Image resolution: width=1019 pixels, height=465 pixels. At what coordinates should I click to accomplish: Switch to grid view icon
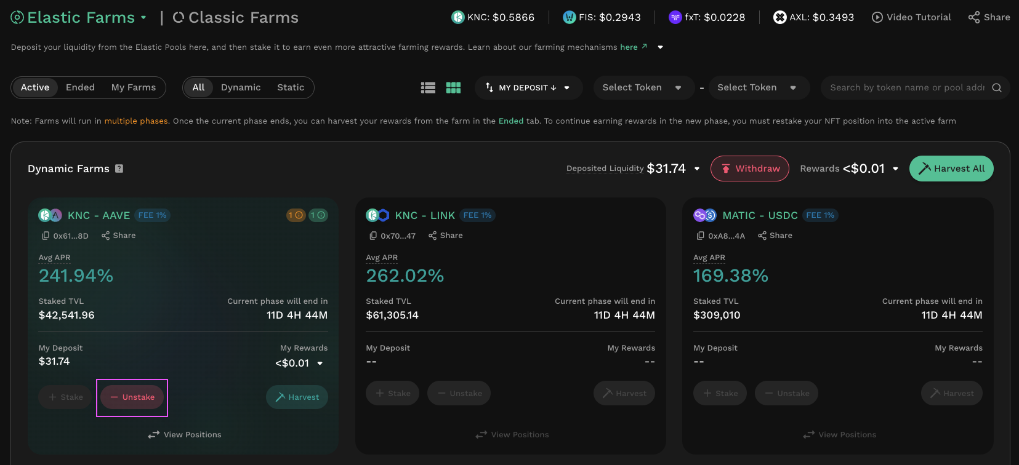(453, 88)
